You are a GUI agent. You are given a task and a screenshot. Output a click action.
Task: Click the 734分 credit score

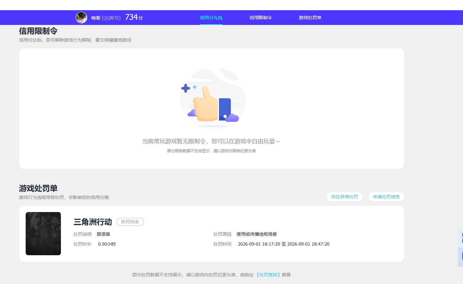coord(134,17)
